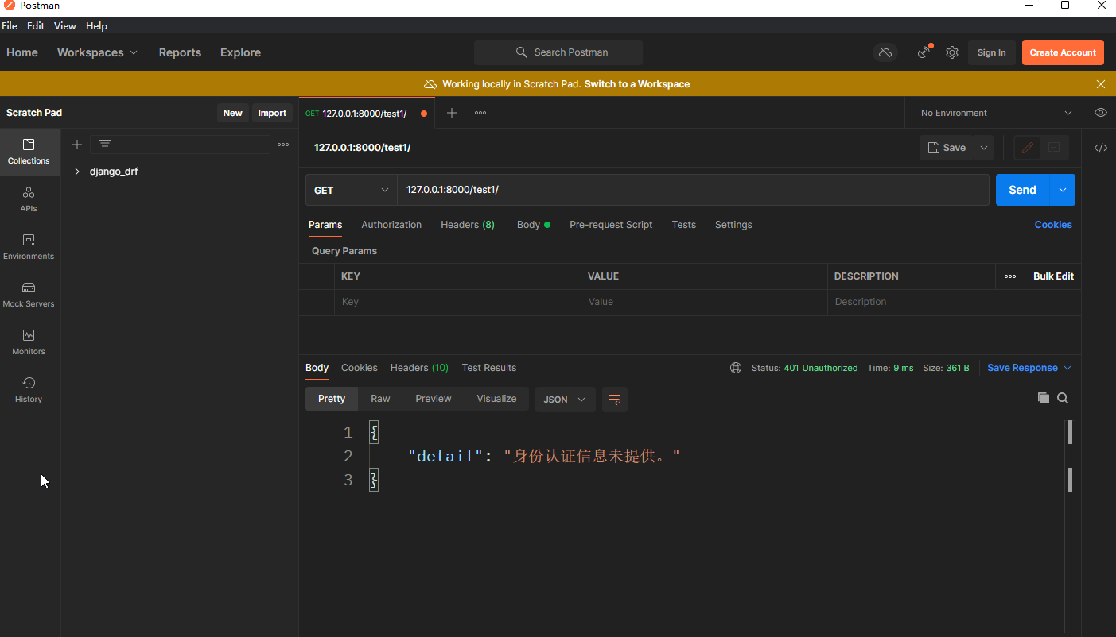Viewport: 1116px width, 637px height.
Task: Open the No Environment selector
Action: (x=996, y=113)
